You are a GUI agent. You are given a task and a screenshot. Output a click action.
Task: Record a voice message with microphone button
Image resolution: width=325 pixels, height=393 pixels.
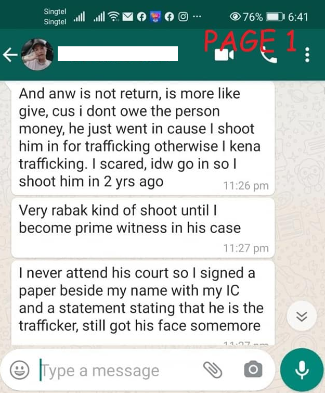coord(302,370)
